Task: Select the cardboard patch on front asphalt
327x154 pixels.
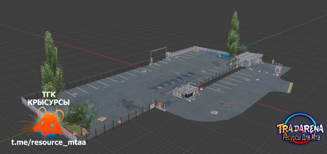Action: (x=214, y=112)
